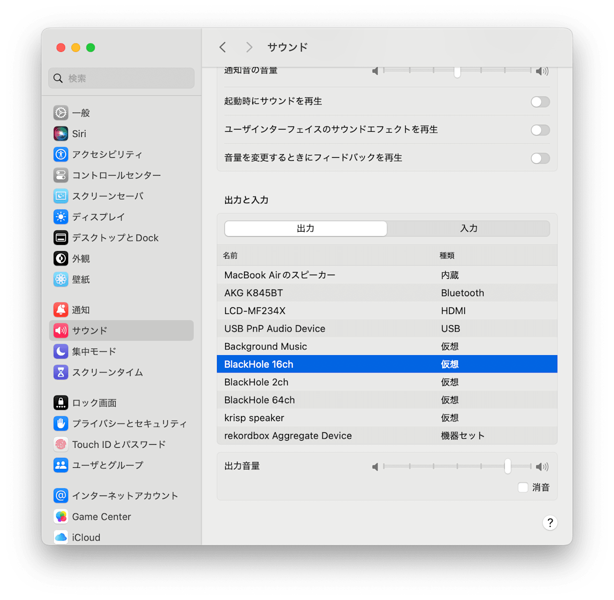This screenshot has height=600, width=614.
Task: Click Desktop & Dock (デスクトップとDock) icon
Action: pyautogui.click(x=61, y=238)
